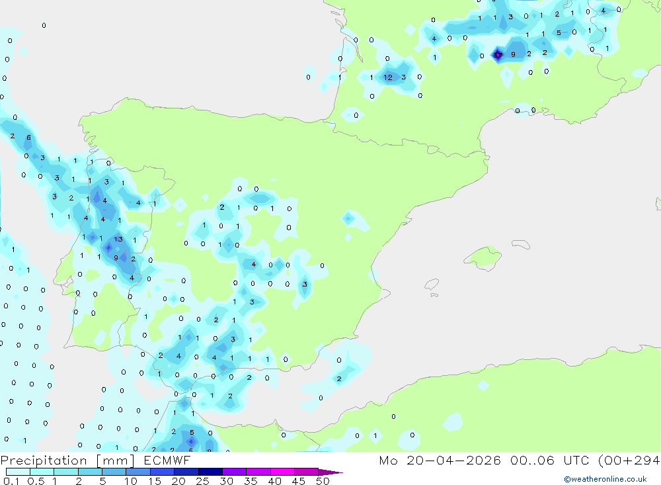This screenshot has height=485, width=661.
Task: Select the 0.5–1 mm legend color band
Action: (x=42, y=472)
